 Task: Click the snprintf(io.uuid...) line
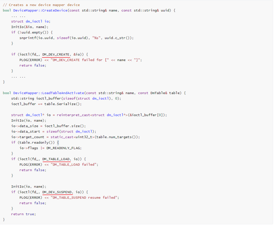click(77, 38)
